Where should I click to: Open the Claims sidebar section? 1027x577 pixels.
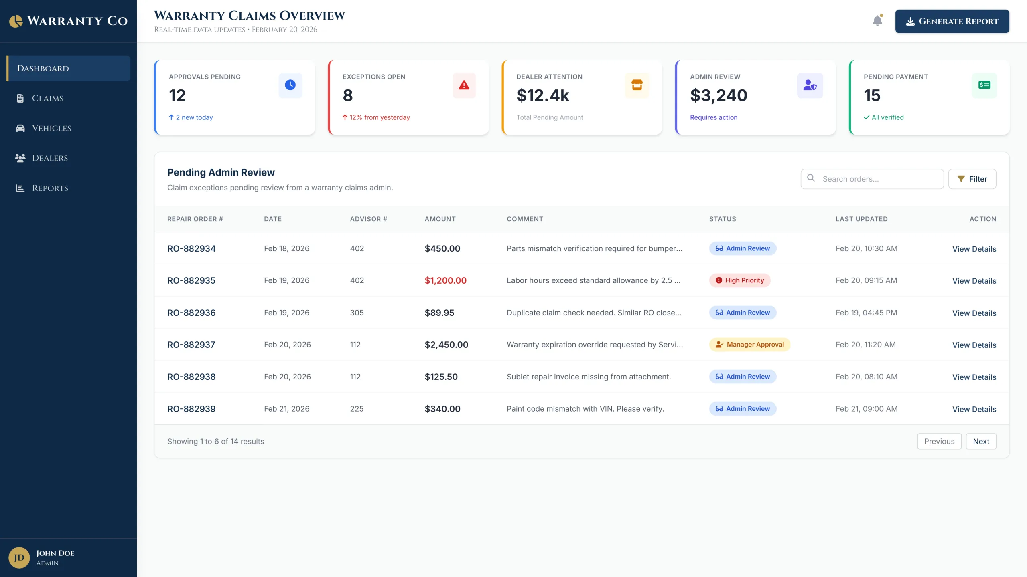point(47,98)
